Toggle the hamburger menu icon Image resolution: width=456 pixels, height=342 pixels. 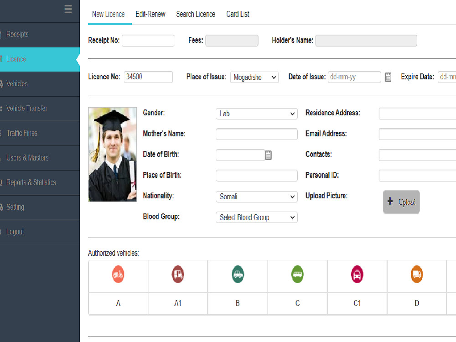68,9
